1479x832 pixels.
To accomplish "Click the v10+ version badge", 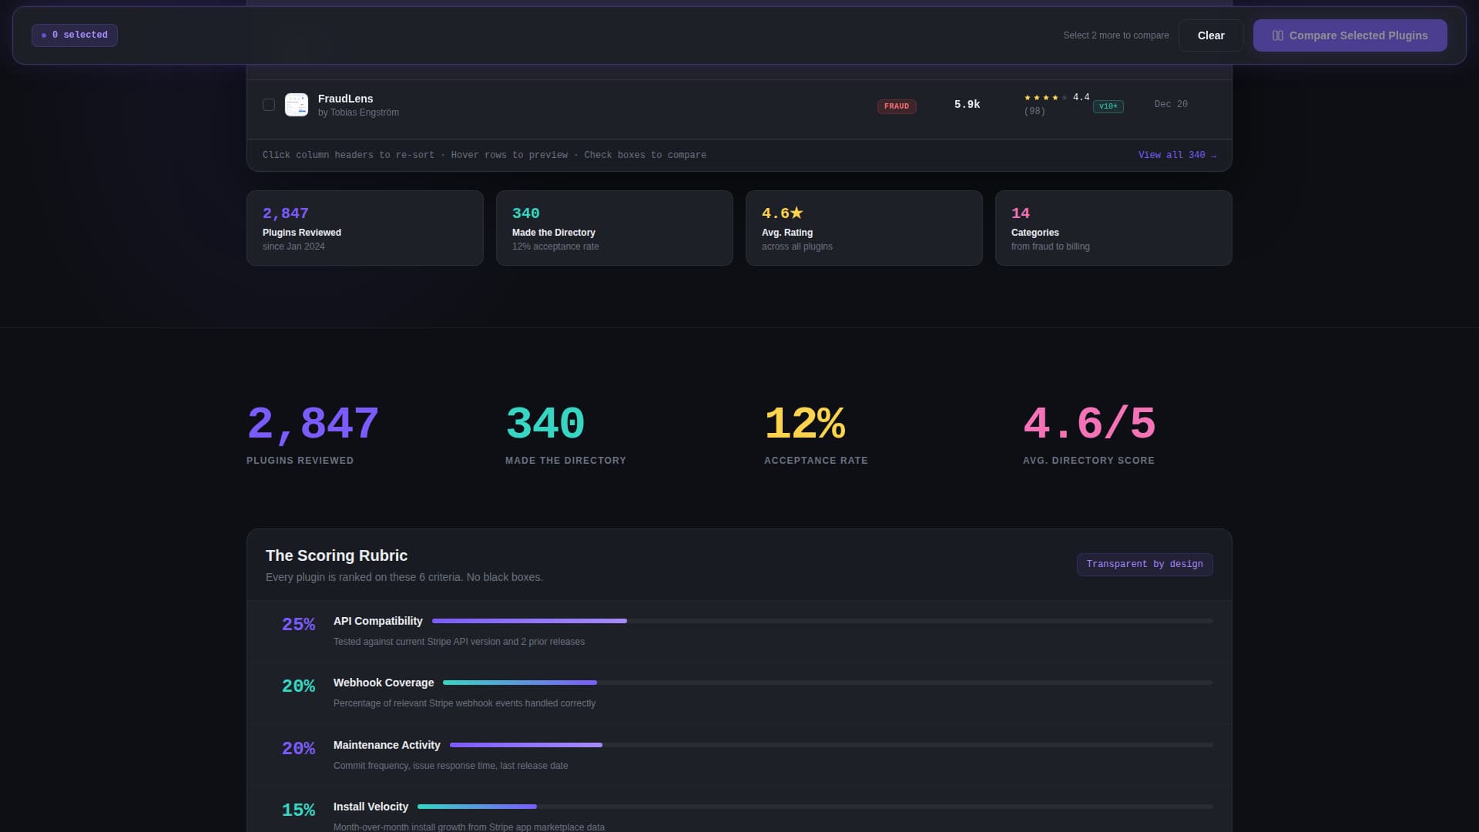I will click(1108, 106).
